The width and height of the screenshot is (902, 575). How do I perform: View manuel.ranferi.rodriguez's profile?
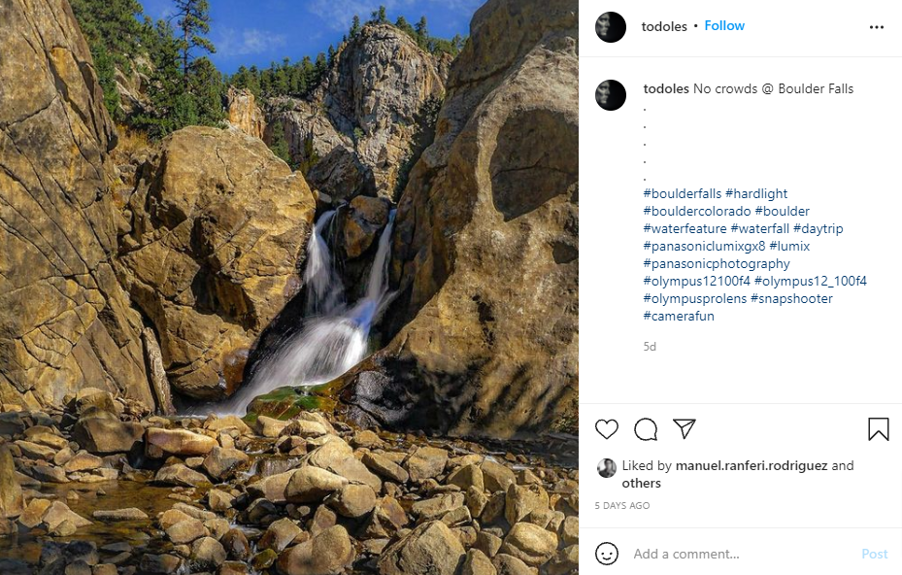point(752,465)
